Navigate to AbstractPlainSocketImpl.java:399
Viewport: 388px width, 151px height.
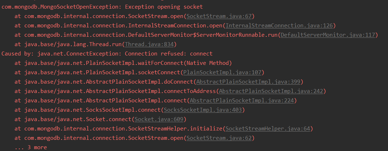pyautogui.click(x=248, y=82)
